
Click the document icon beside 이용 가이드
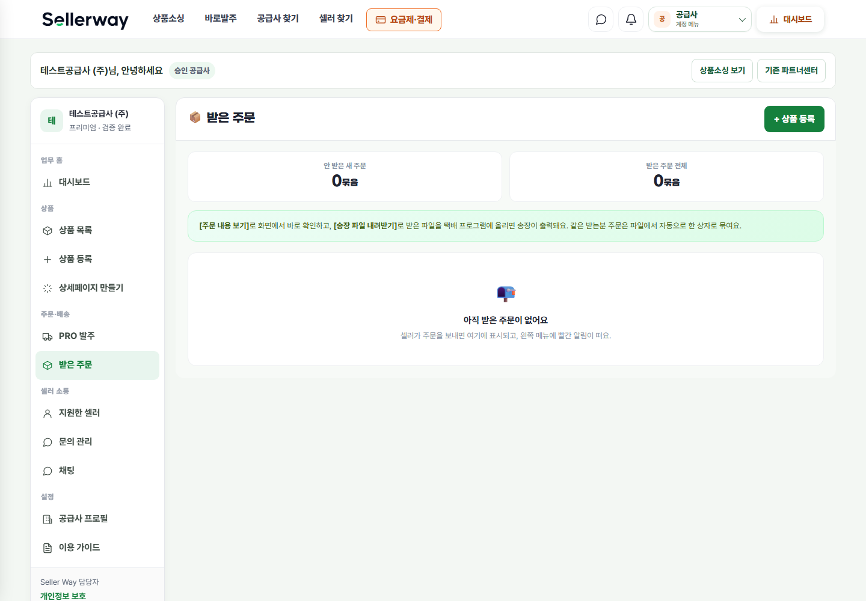click(48, 548)
